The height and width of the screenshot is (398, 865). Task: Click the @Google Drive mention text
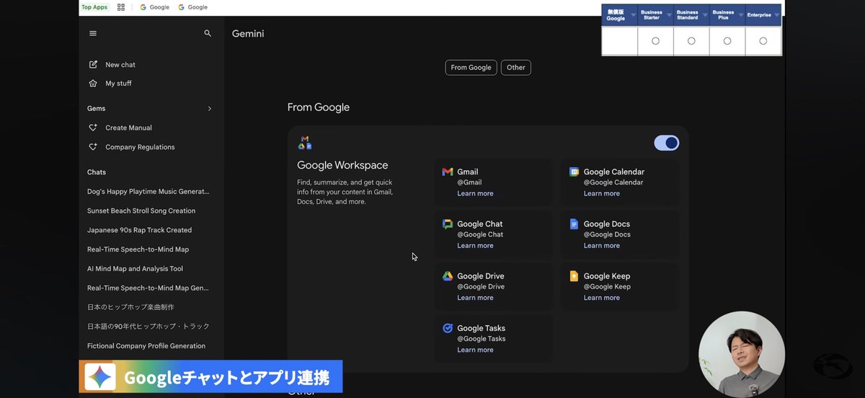(x=481, y=287)
